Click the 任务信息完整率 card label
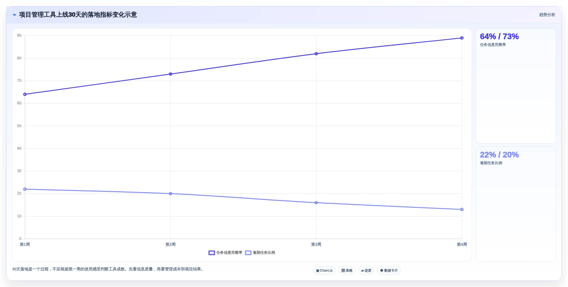The image size is (568, 287). 493,45
